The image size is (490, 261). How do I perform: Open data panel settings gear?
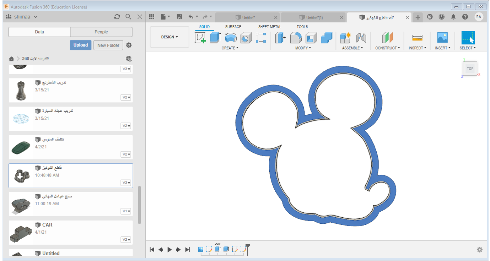point(129,45)
